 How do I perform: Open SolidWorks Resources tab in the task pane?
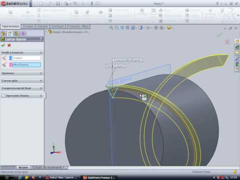(237, 41)
